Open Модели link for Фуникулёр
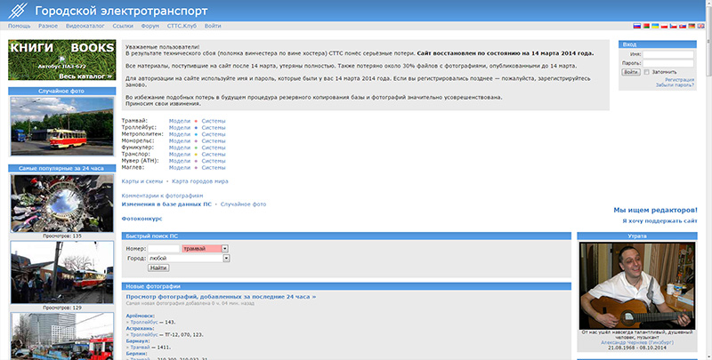Screen dimensions: 712x360 point(180,148)
